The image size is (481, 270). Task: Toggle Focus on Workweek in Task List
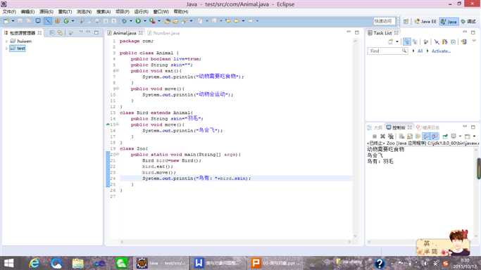(x=426, y=41)
